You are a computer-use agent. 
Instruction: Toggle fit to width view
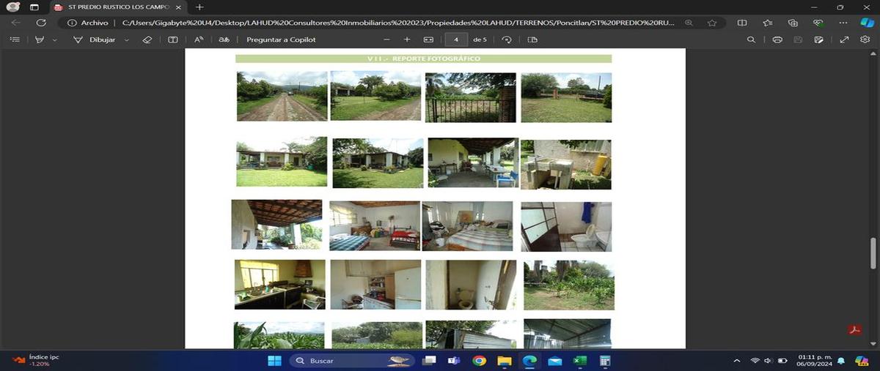click(x=429, y=40)
